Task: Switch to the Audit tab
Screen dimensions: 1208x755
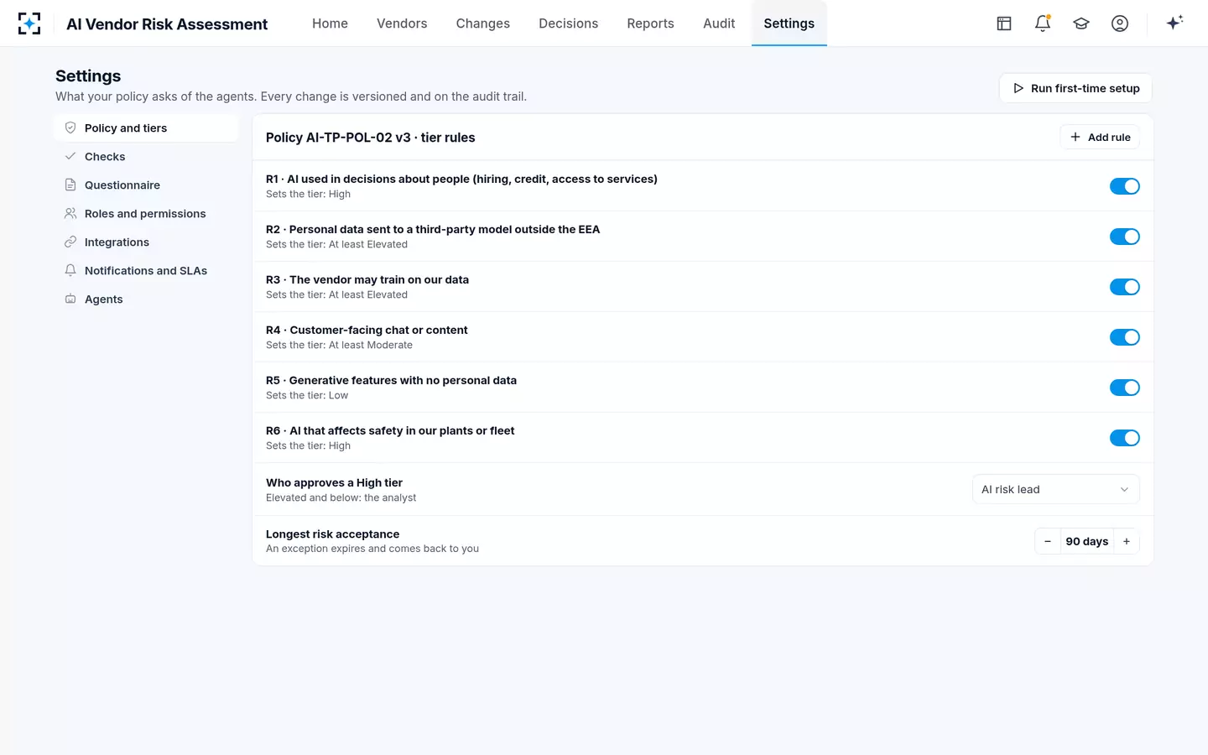Action: 719,23
